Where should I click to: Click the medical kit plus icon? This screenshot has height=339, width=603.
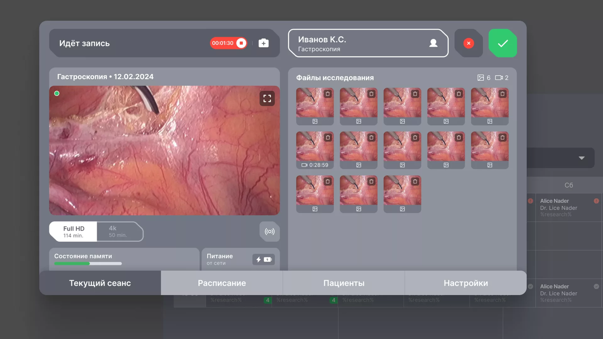coord(264,43)
